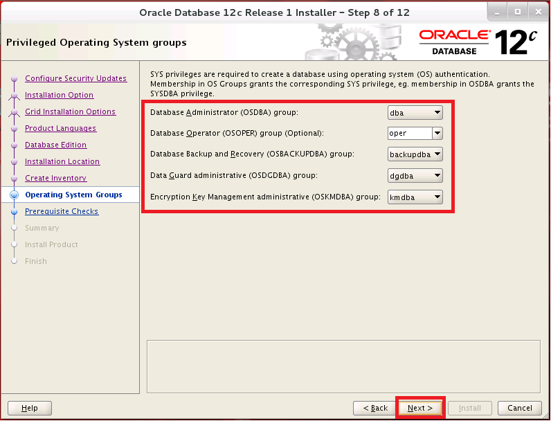
Task: Click the Back button
Action: click(x=375, y=408)
